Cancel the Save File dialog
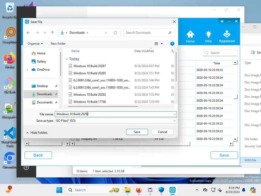Image resolution: width=261 pixels, height=196 pixels. pyautogui.click(x=162, y=132)
